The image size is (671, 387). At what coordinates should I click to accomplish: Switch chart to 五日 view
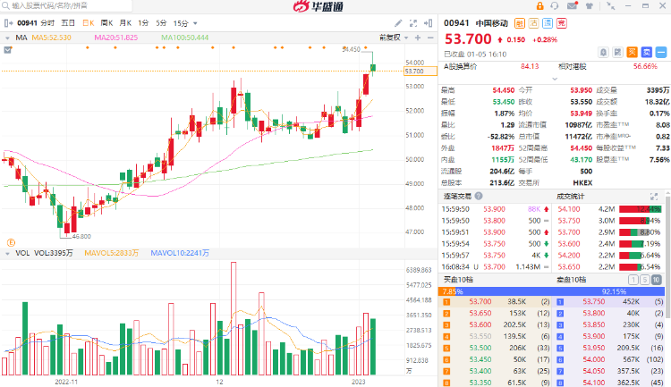click(68, 23)
